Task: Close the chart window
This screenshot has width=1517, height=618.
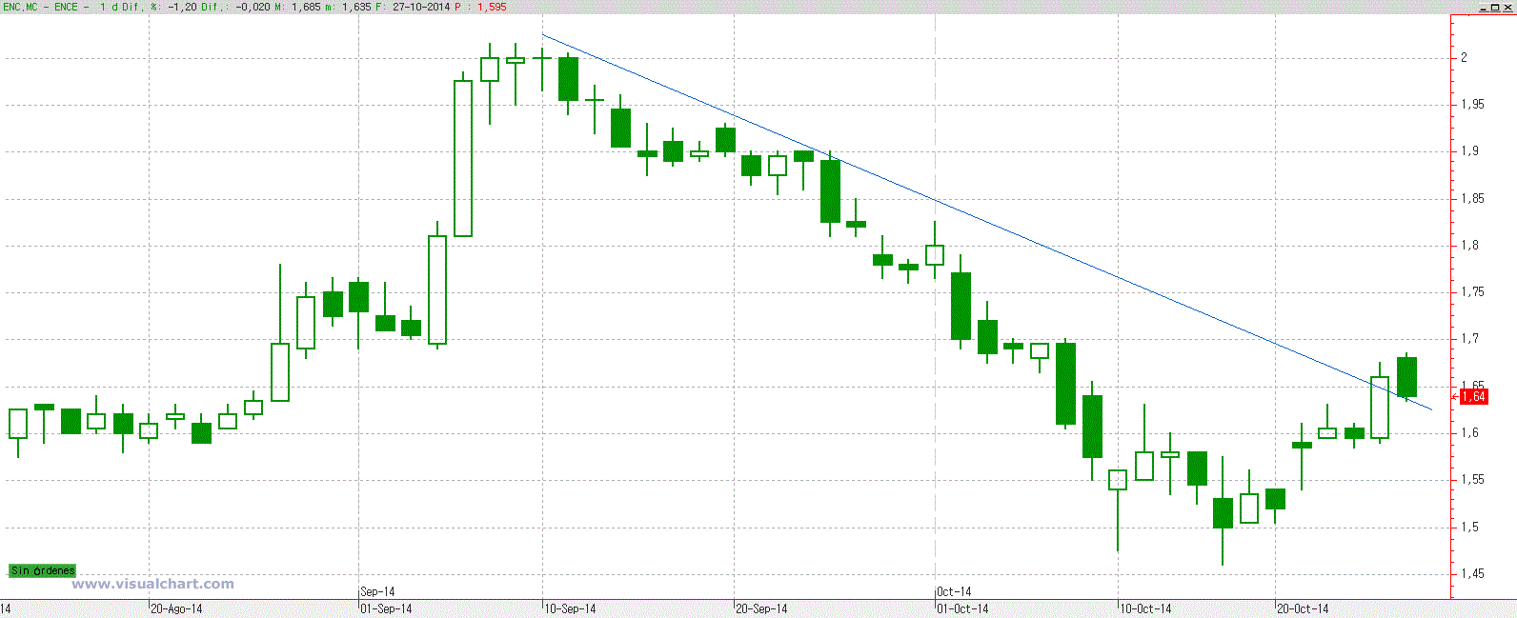Action: point(1508,7)
